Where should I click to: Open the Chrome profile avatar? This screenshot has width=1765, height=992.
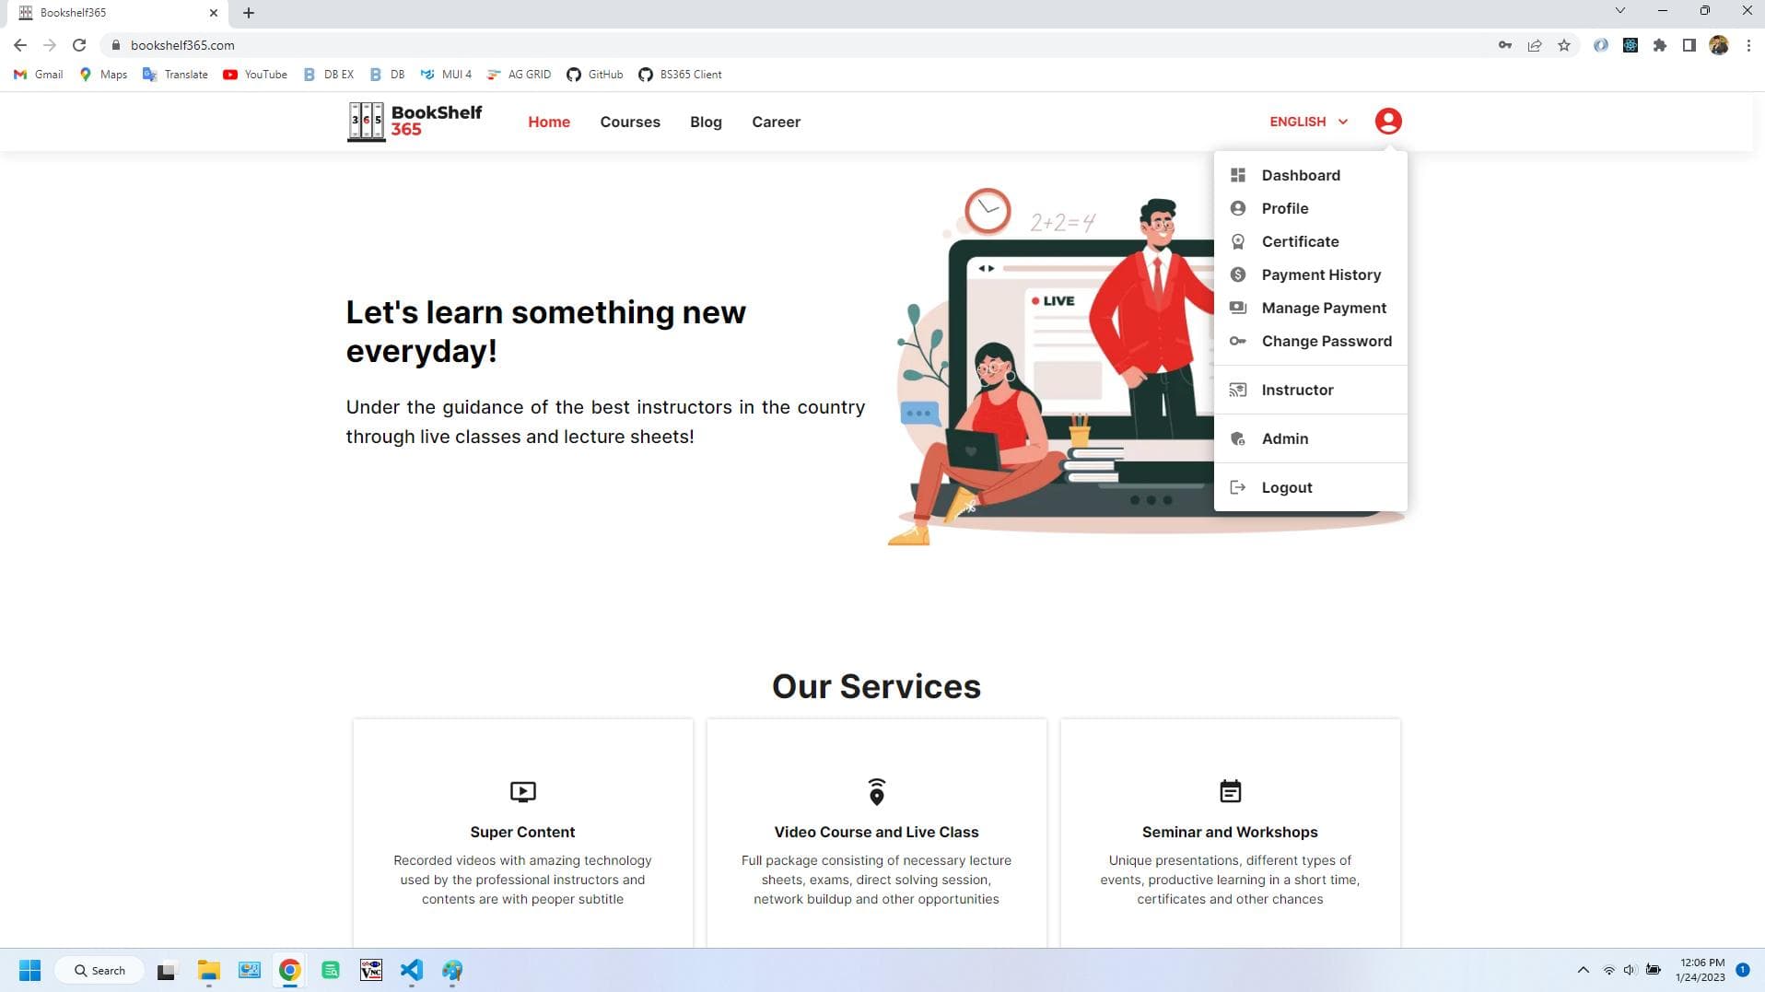point(1719,45)
